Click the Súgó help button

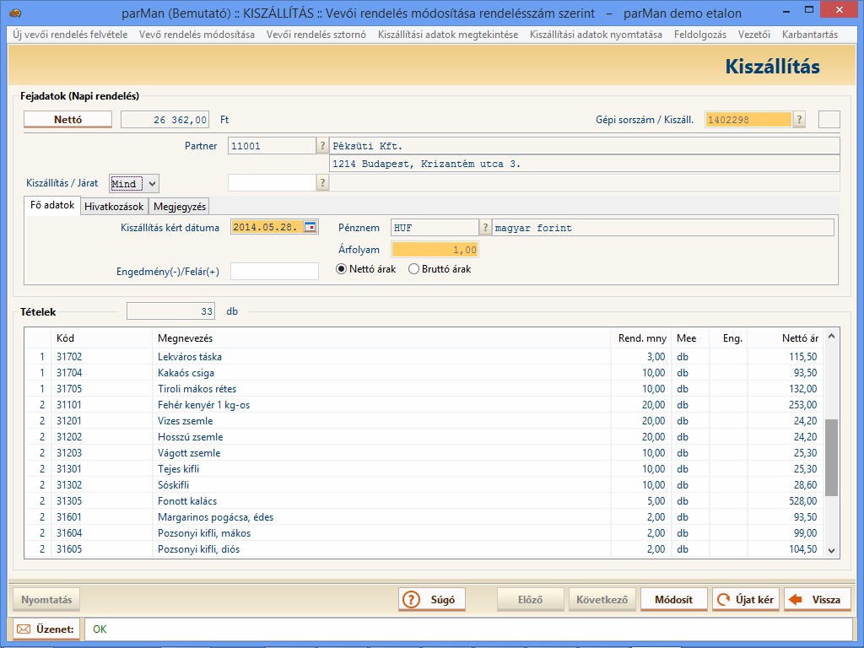pos(431,600)
